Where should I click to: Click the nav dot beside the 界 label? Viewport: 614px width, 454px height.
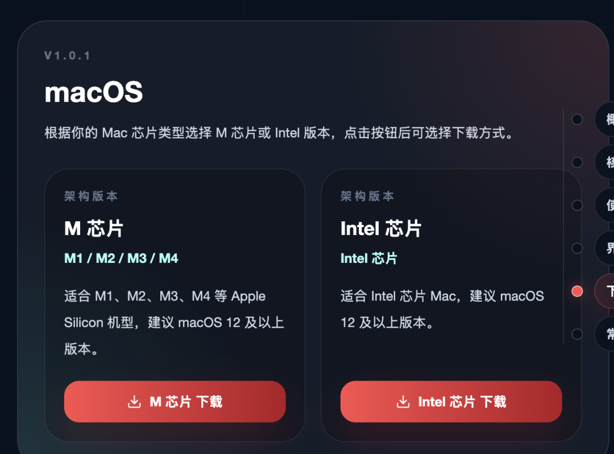point(577,248)
